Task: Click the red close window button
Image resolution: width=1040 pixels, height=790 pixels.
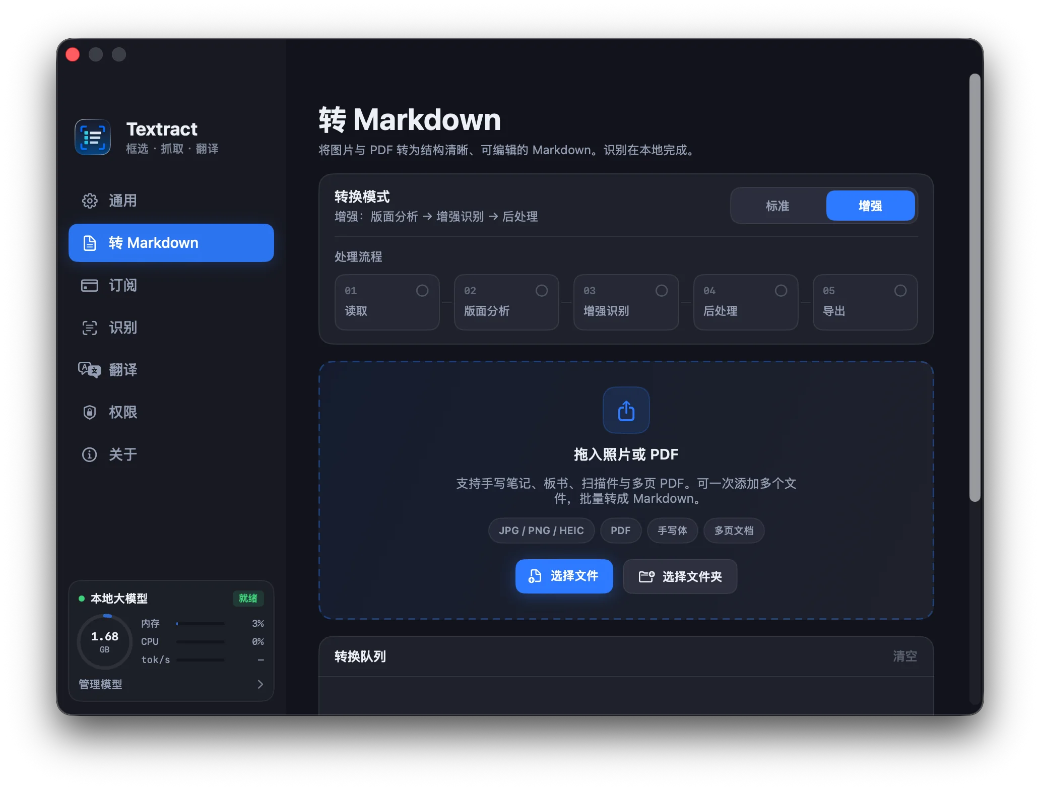Action: click(73, 54)
